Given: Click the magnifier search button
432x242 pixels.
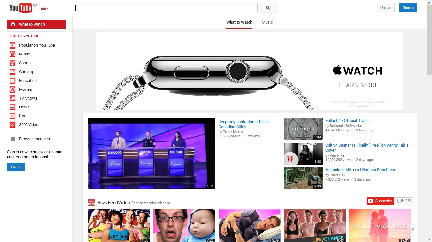Looking at the screenshot, I should click(268, 8).
